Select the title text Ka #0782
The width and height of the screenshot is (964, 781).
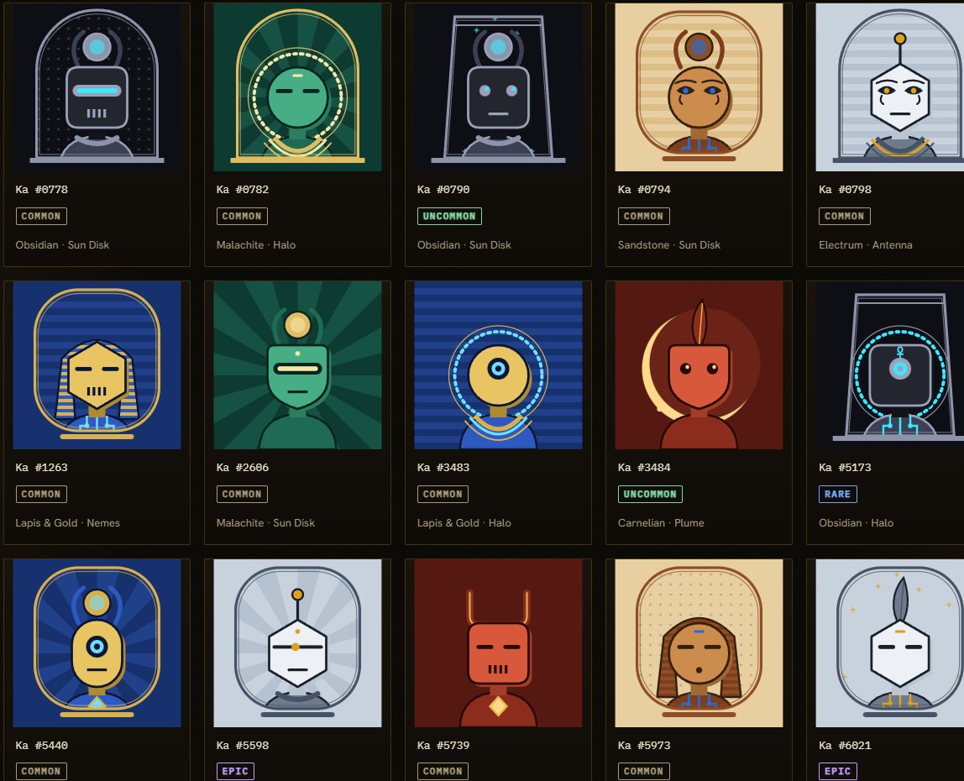tap(242, 190)
